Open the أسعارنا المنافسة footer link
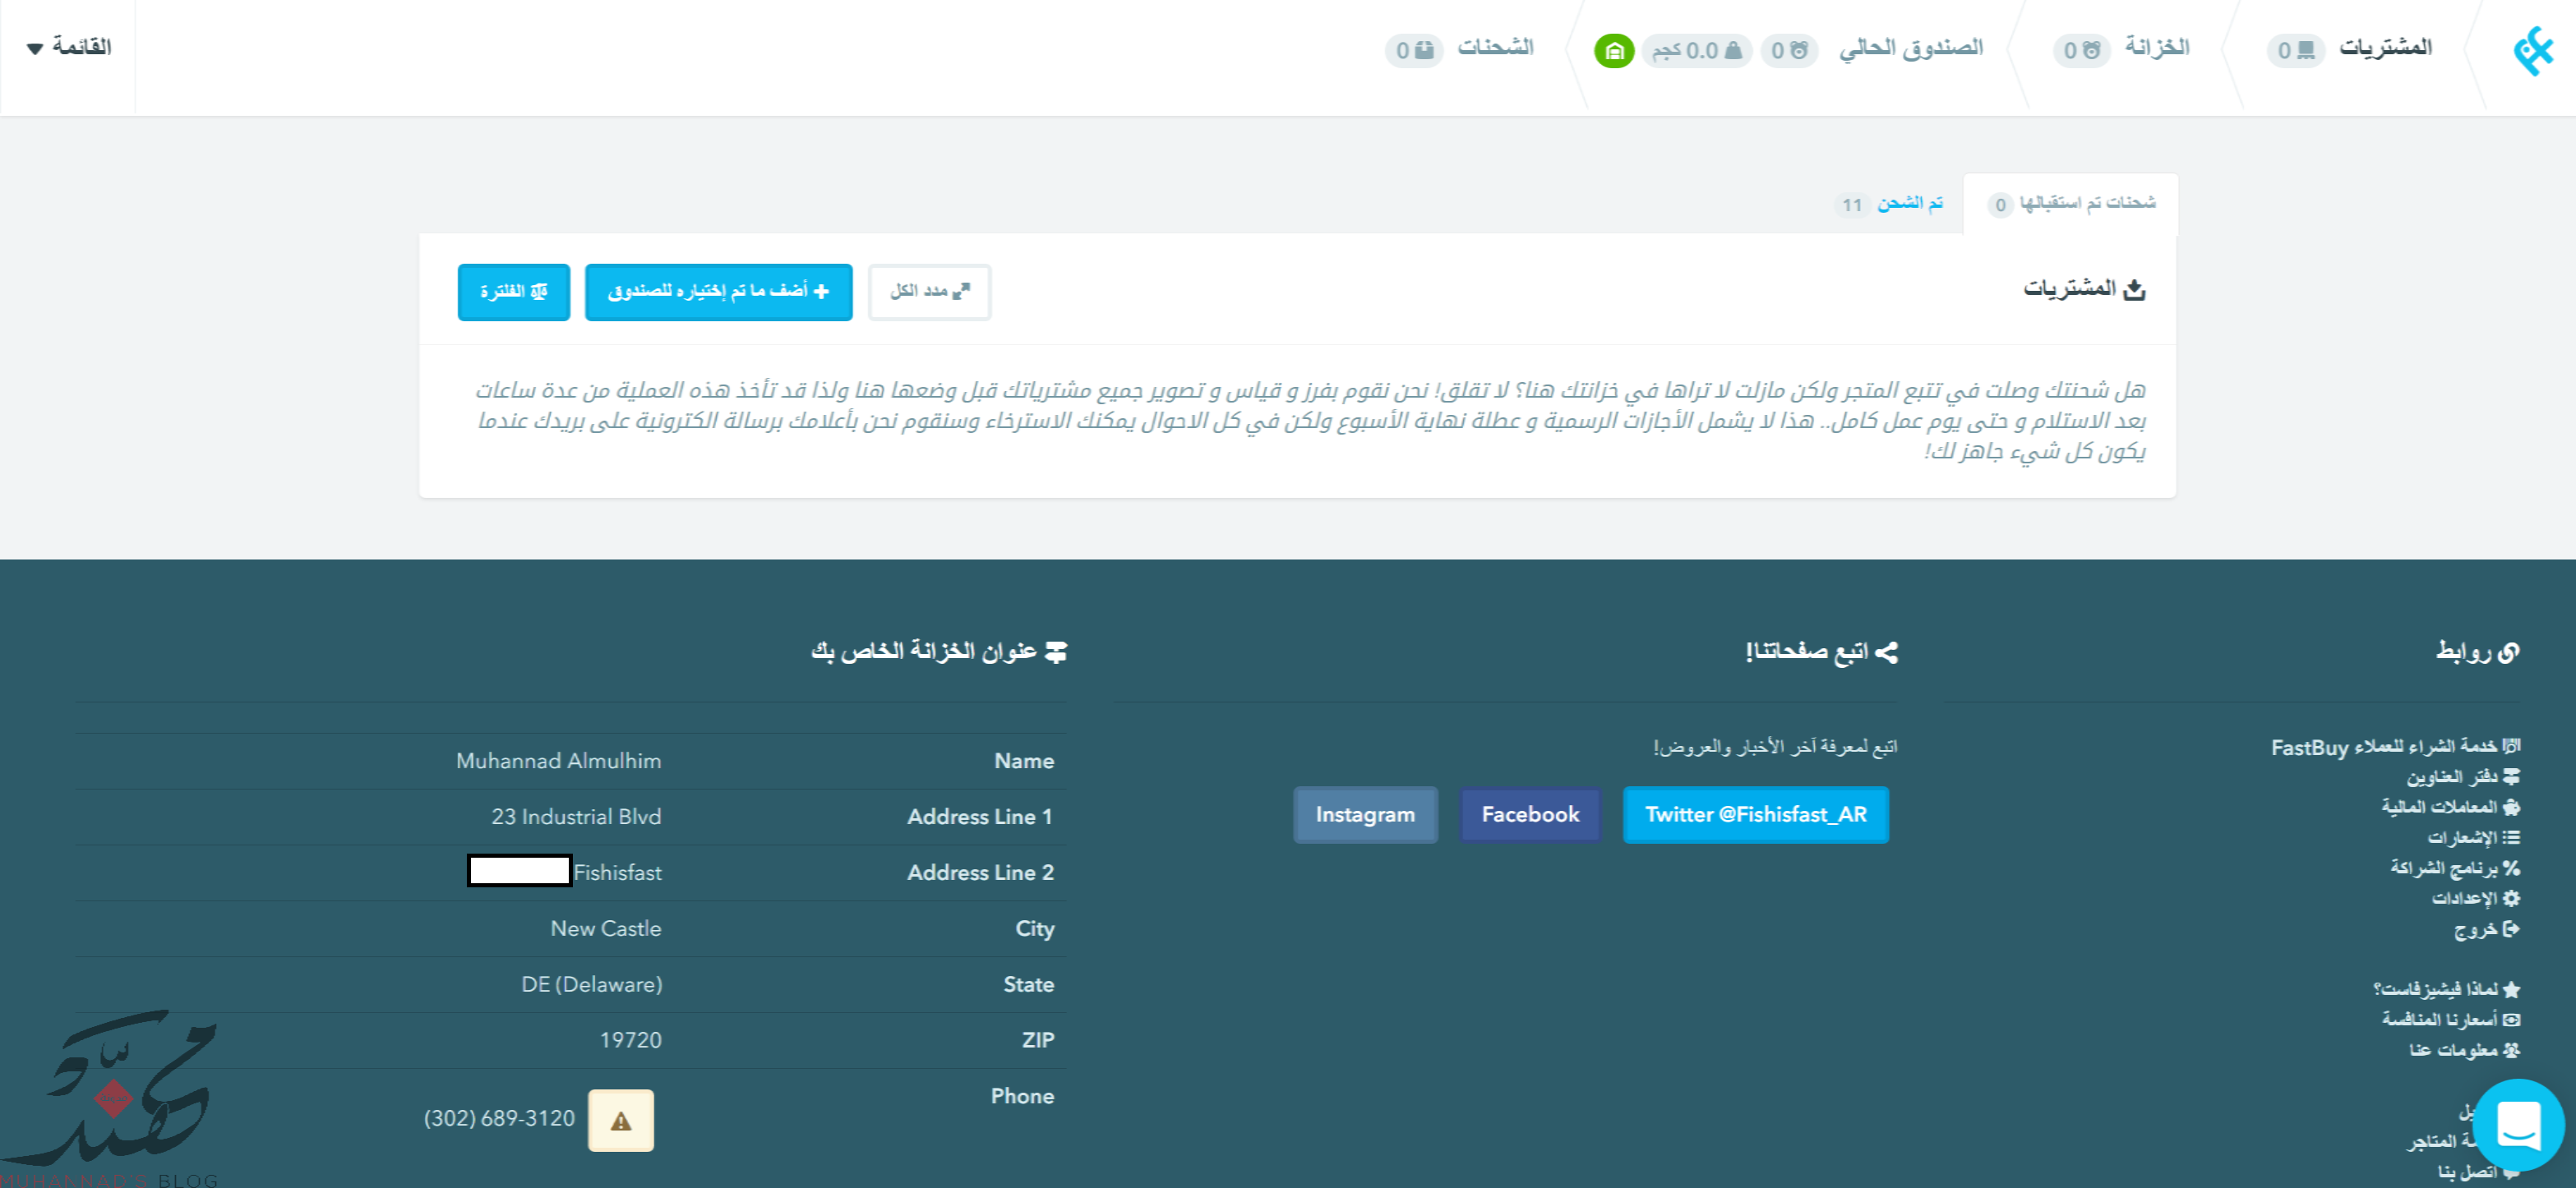Viewport: 2576px width, 1188px height. click(x=2450, y=1019)
